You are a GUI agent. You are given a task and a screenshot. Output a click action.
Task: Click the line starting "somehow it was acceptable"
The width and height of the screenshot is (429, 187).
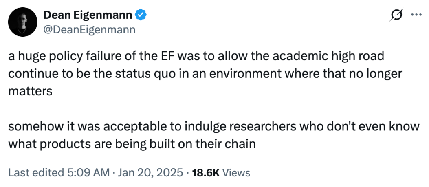[213, 126]
